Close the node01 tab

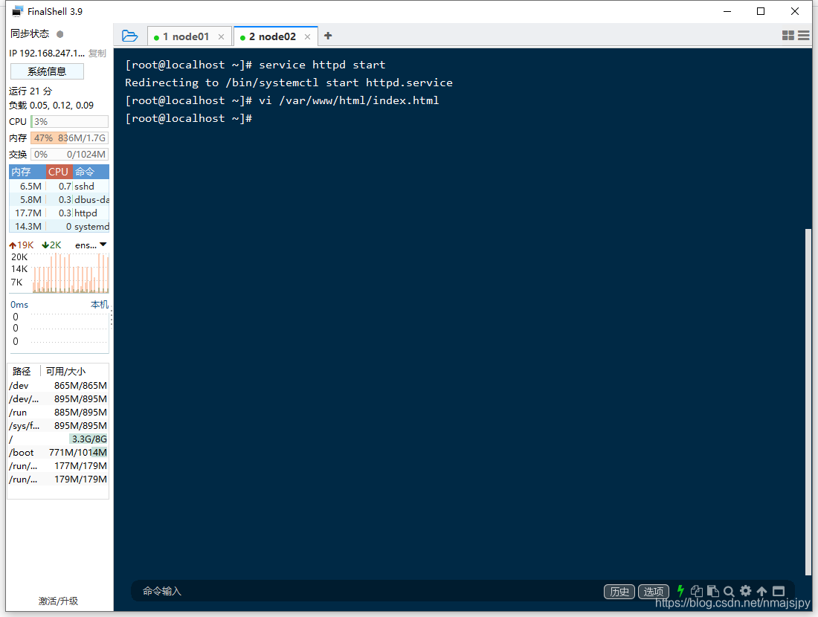coord(221,36)
